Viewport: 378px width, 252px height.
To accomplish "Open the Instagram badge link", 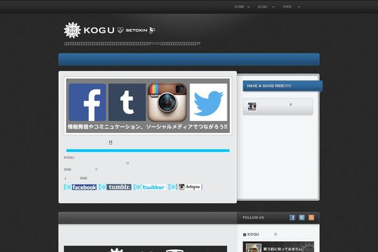I will point(185,187).
